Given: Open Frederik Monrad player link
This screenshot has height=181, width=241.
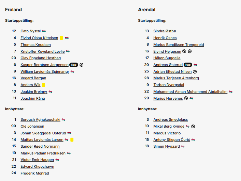Looking at the screenshot, I should click(x=35, y=173).
